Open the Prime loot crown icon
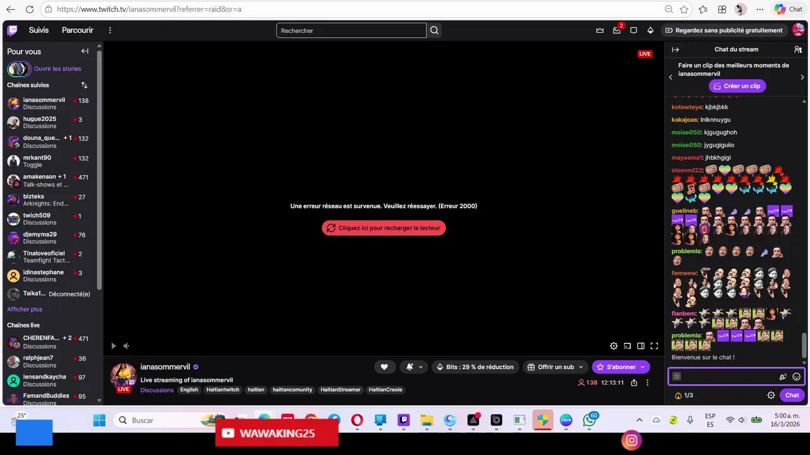810x455 pixels. click(x=600, y=30)
